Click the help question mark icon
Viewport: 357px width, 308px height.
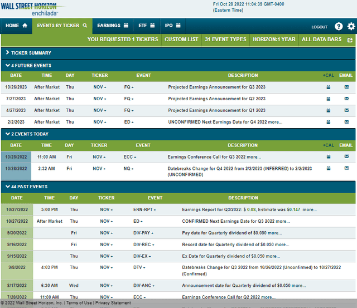(x=339, y=26)
